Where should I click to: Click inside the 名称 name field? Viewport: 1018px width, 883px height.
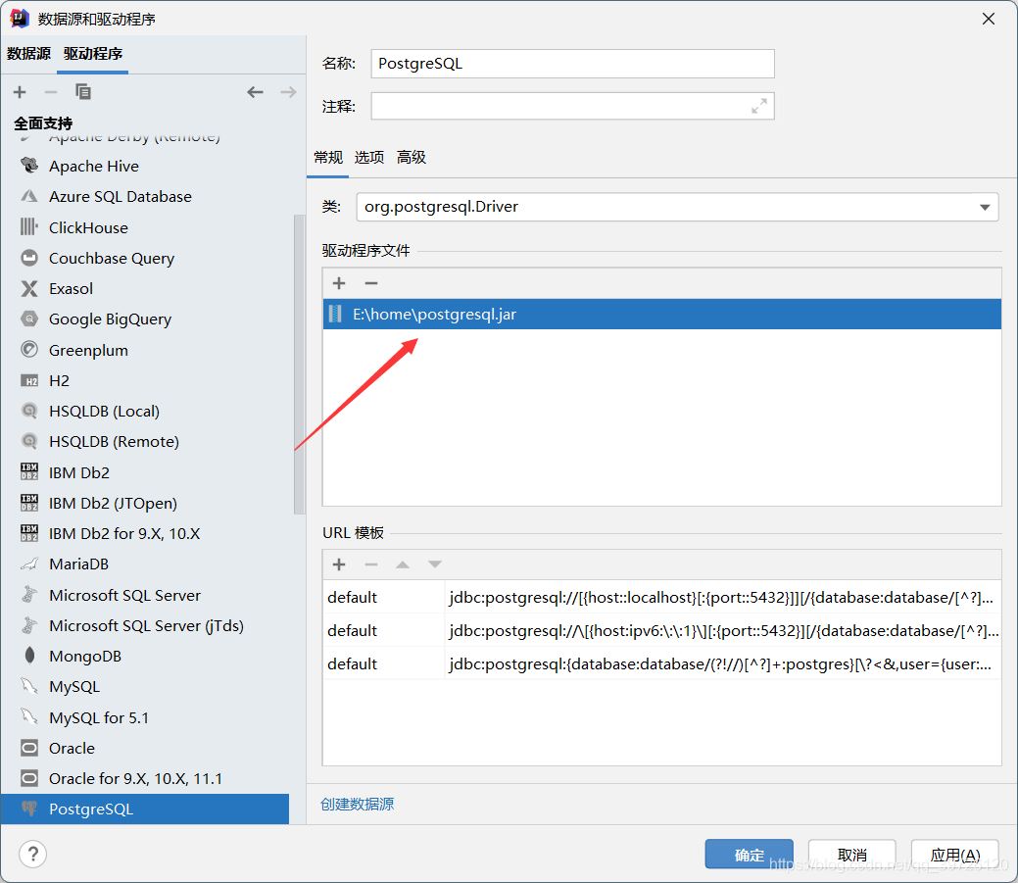click(x=572, y=63)
